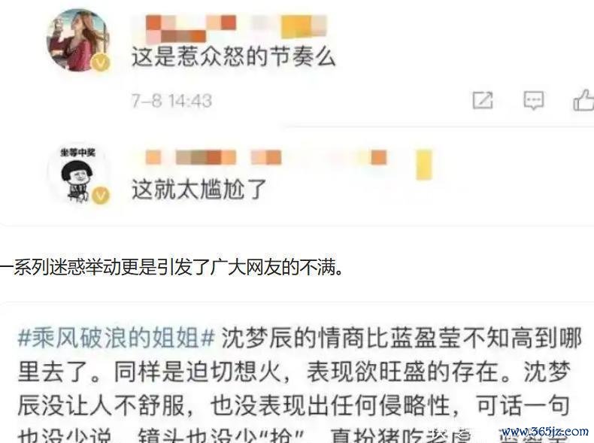The height and width of the screenshot is (443, 594).
Task: Click the 7-8 14:43 timestamp
Action: pos(171,101)
